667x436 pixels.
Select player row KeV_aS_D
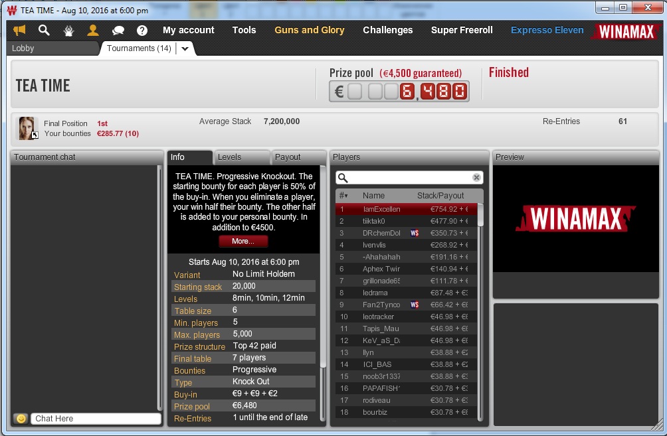pyautogui.click(x=406, y=340)
